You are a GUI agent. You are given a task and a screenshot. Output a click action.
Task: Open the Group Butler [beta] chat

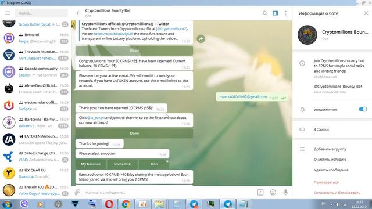coord(35,24)
